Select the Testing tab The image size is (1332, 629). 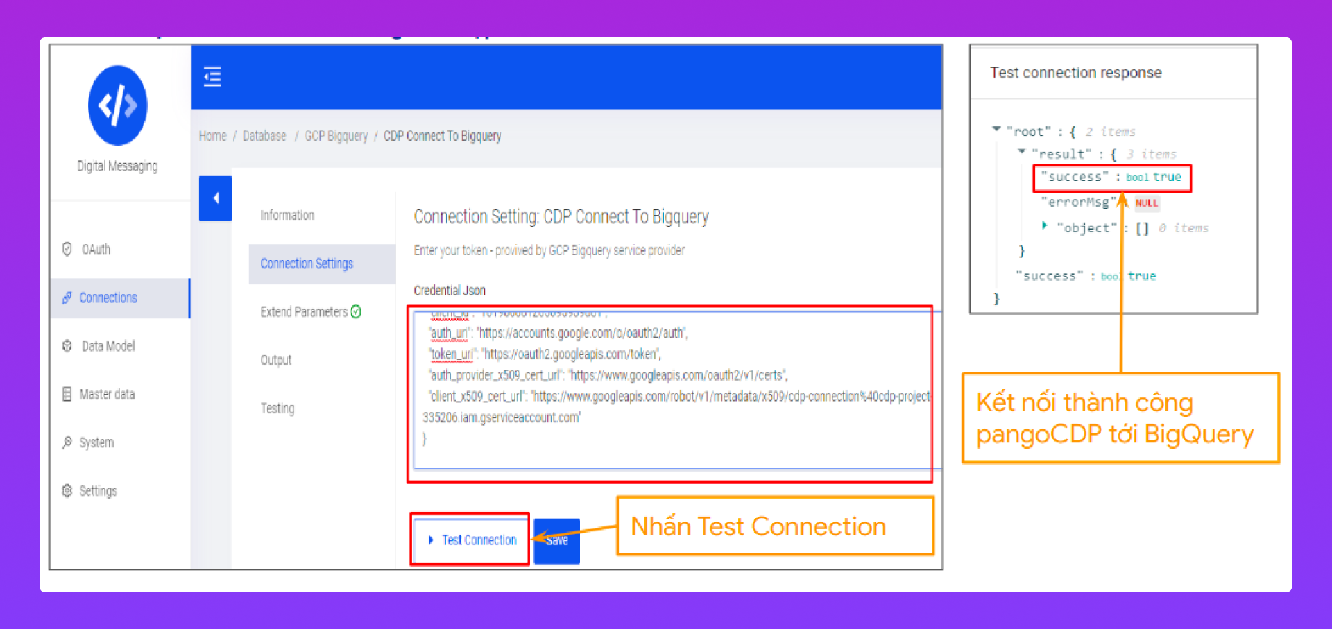277,408
